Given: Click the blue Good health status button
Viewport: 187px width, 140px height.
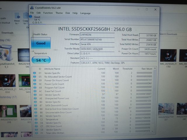Looking at the screenshot, I should coord(41,43).
